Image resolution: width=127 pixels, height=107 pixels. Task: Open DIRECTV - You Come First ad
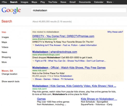(63, 36)
